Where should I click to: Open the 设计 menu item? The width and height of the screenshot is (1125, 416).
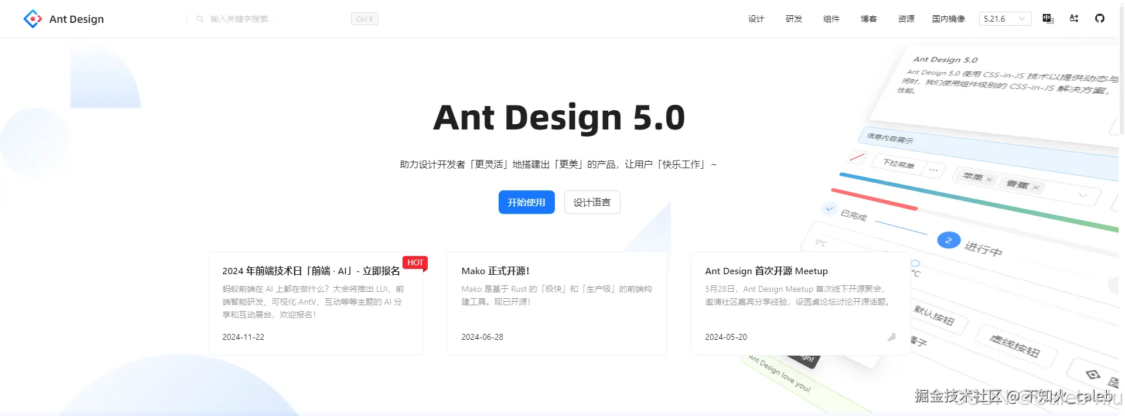click(x=756, y=19)
